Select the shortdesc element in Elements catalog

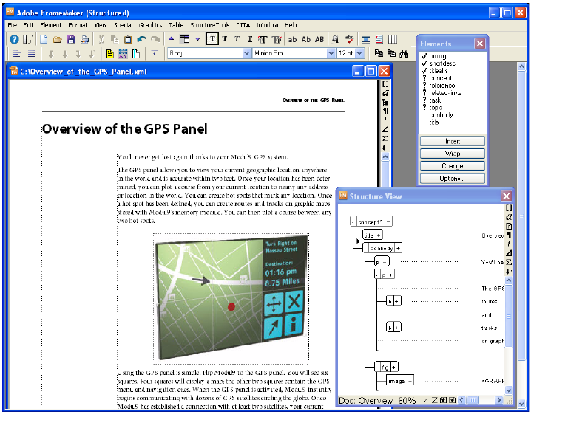pos(442,63)
